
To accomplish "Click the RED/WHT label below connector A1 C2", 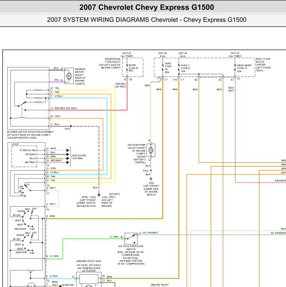I will 231,89.
